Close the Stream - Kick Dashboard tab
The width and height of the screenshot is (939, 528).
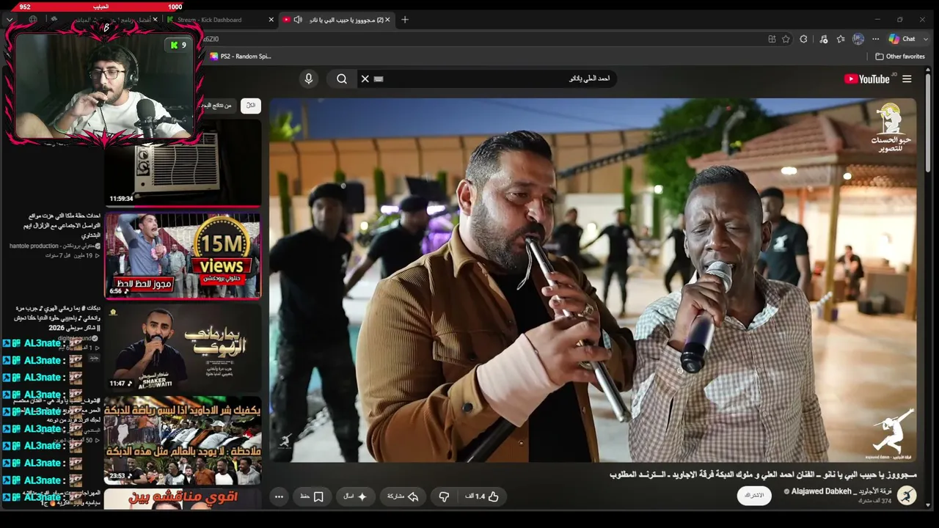271,20
